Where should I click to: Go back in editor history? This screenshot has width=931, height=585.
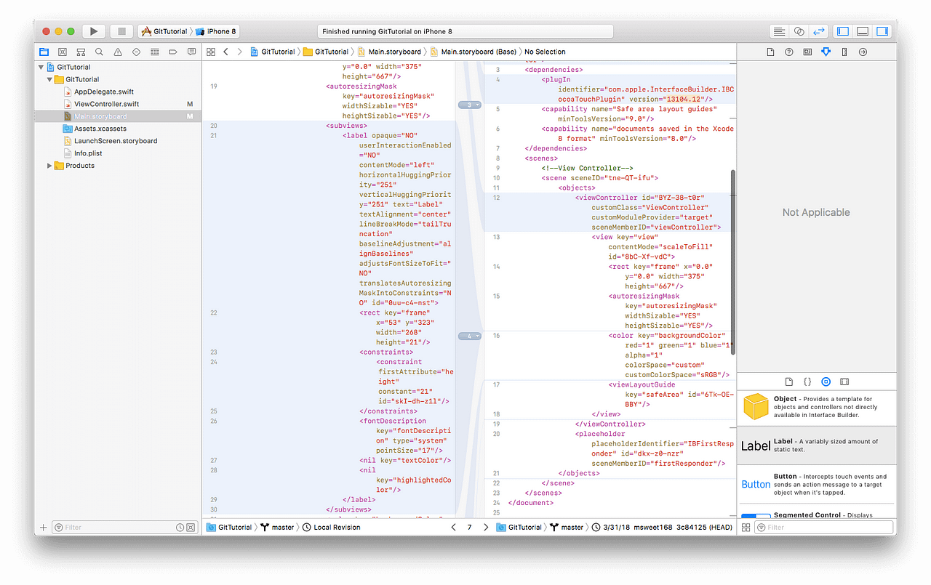click(x=226, y=52)
